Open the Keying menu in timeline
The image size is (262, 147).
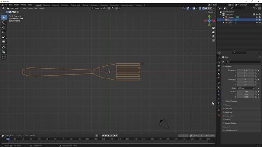20,136
